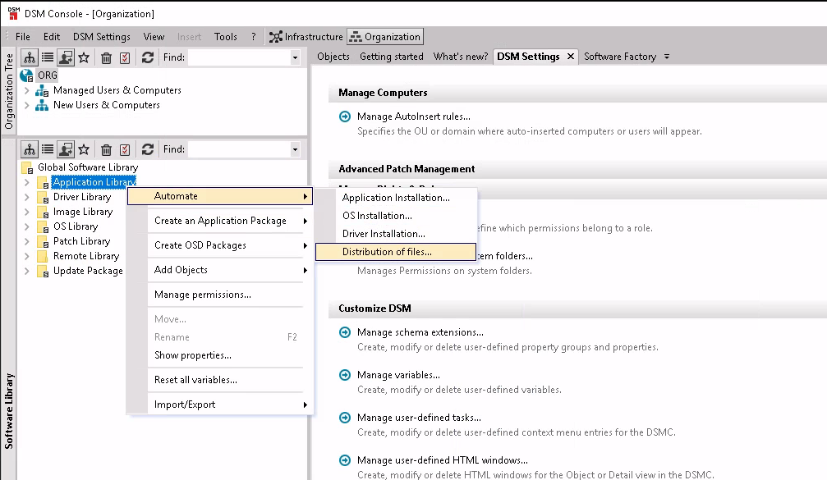
Task: Click the star favorites icon in Software Library toolbar
Action: coord(84,149)
